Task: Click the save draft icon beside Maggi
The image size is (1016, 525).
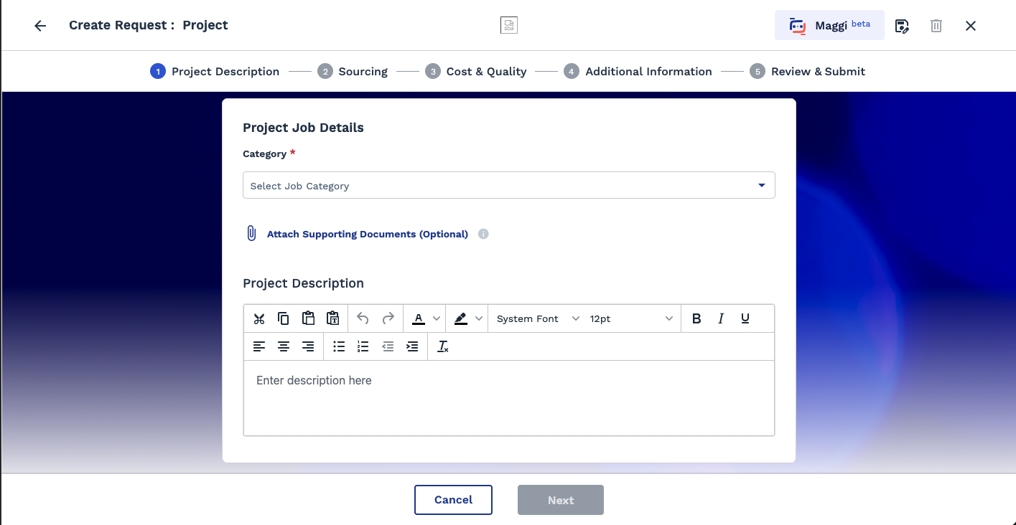Action: (x=902, y=26)
